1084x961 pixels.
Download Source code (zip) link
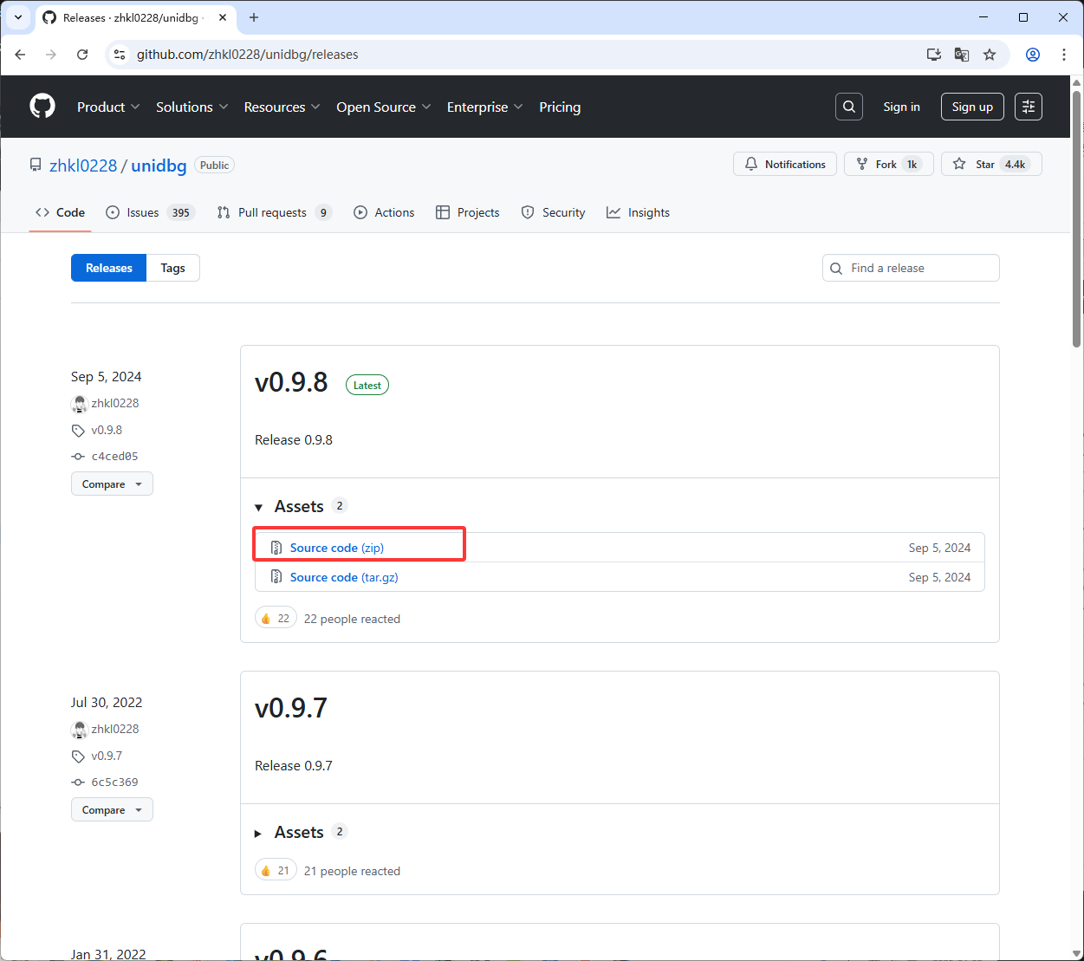(x=336, y=548)
